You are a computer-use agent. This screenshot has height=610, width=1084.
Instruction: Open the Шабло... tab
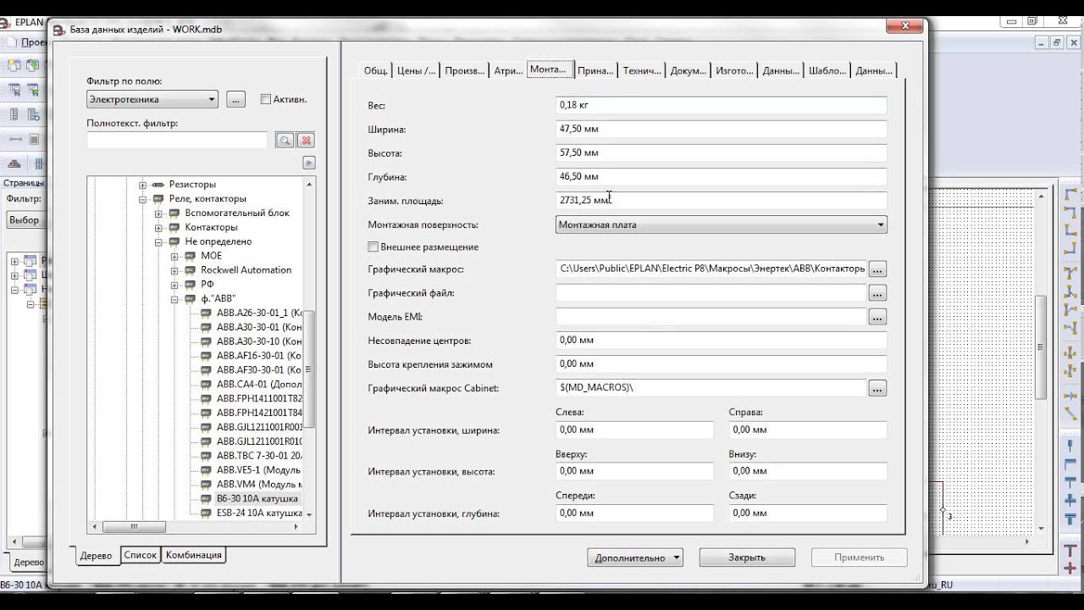827,70
